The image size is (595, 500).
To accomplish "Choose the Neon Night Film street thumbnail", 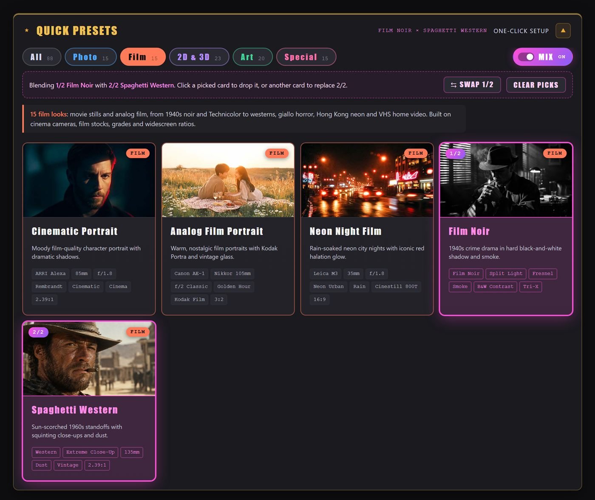I will [367, 180].
